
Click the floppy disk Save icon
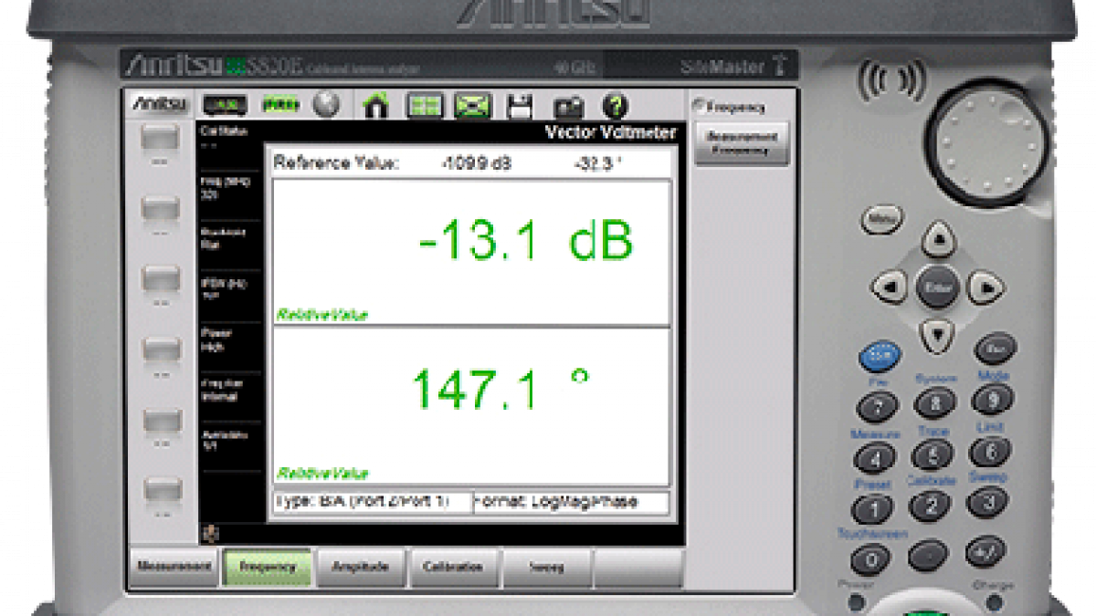tap(520, 106)
